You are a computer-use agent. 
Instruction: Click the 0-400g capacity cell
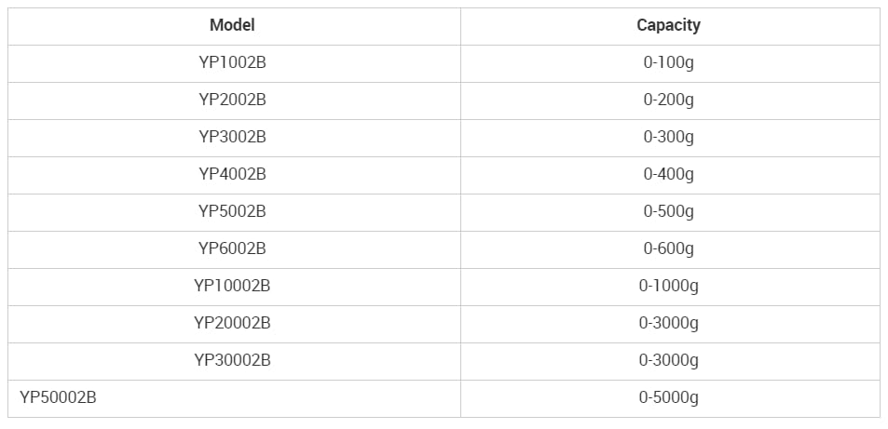(668, 174)
